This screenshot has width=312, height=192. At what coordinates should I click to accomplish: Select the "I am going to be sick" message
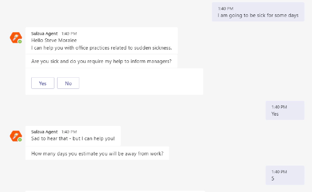(x=258, y=15)
